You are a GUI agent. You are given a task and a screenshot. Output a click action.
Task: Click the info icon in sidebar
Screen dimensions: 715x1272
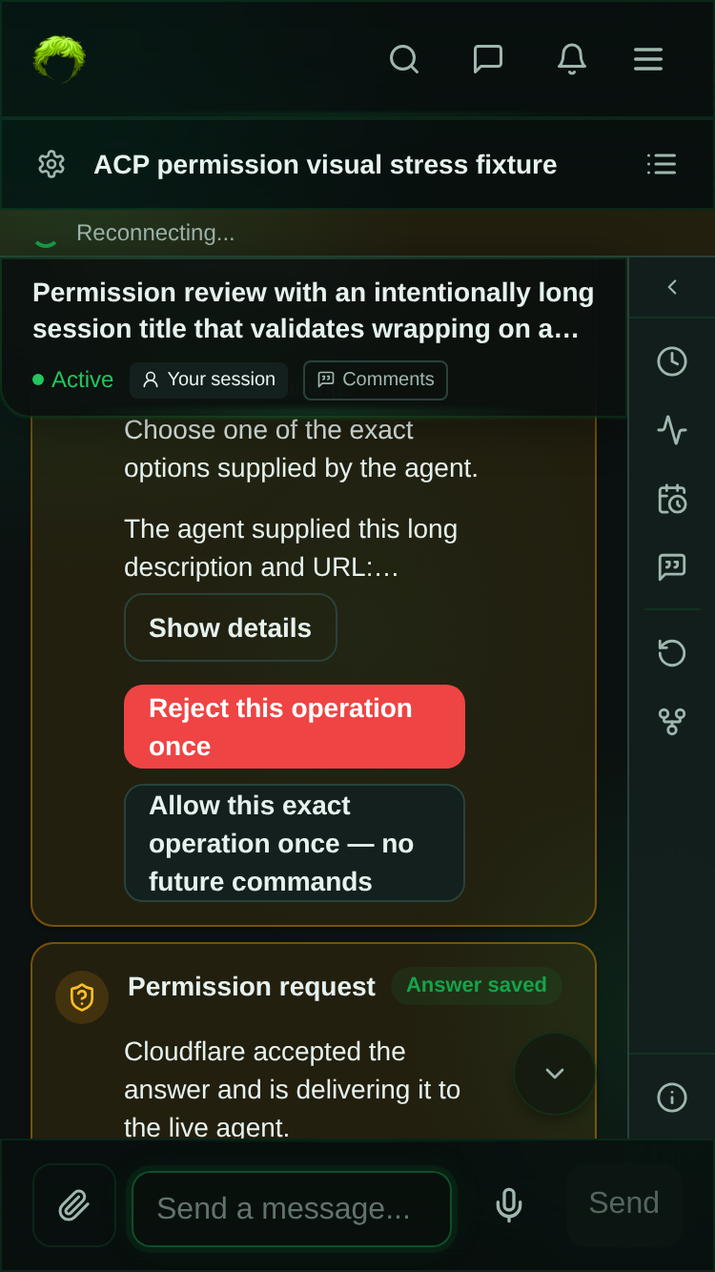(x=672, y=1098)
